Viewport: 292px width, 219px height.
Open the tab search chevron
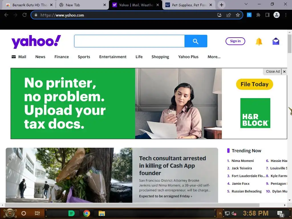tap(246, 4)
